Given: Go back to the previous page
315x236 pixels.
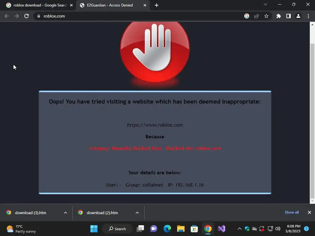Looking at the screenshot, I should pos(7,16).
